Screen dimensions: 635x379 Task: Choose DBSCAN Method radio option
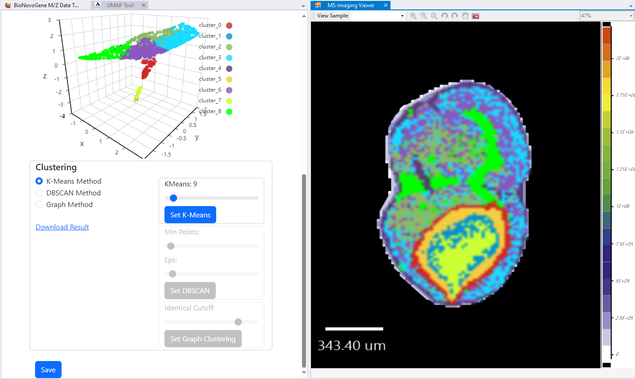pyautogui.click(x=39, y=193)
